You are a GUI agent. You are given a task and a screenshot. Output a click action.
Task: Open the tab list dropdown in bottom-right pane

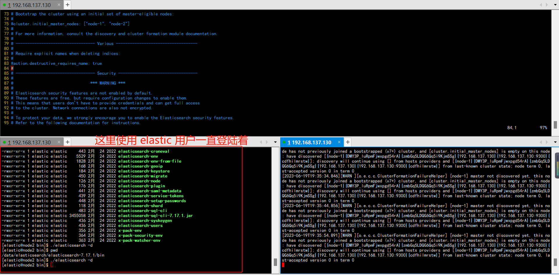(555, 142)
